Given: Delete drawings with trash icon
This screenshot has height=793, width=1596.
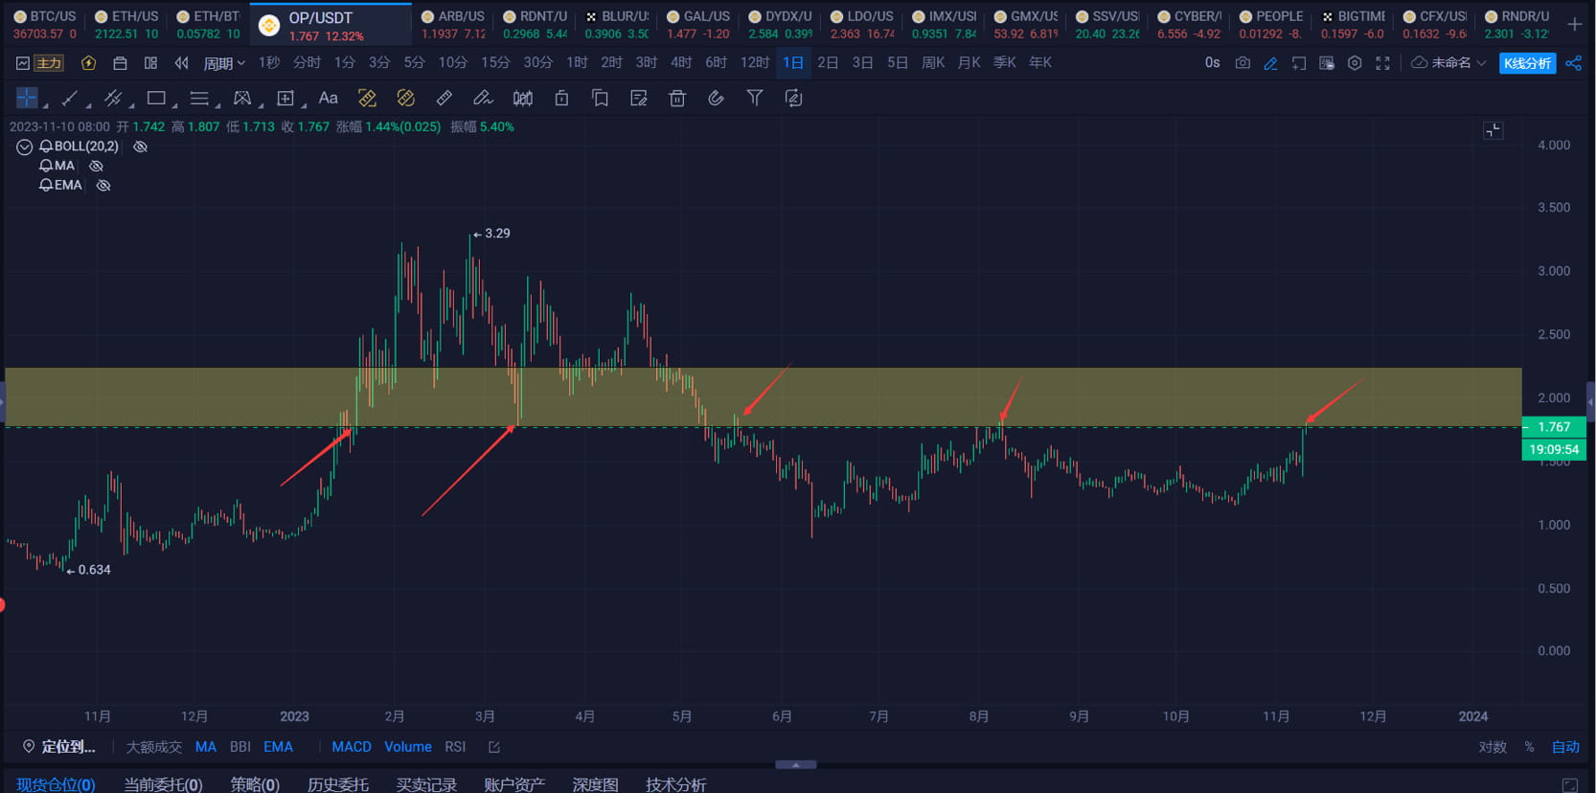Looking at the screenshot, I should click(677, 98).
